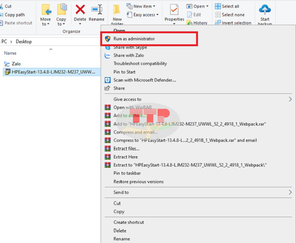296x243 pixels.
Task: Click Paste shortcut in ribbon
Action: pyautogui.click(x=16, y=23)
